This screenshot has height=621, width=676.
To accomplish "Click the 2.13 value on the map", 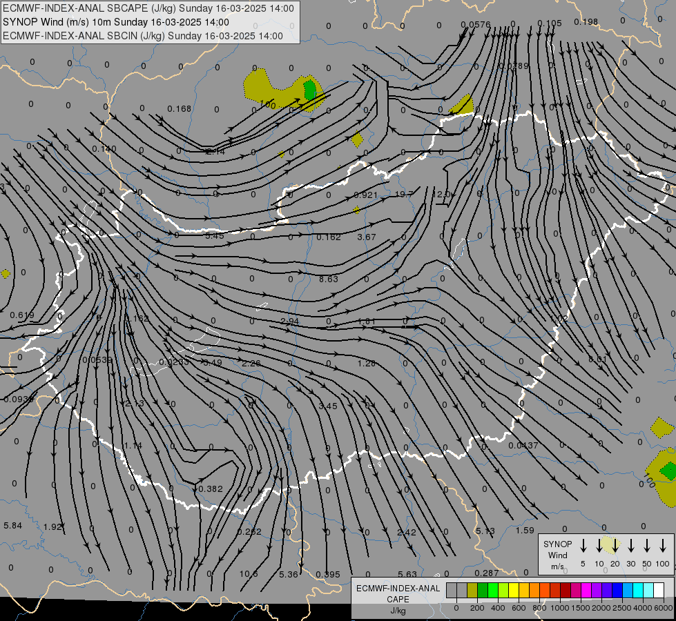I will 135,404.
